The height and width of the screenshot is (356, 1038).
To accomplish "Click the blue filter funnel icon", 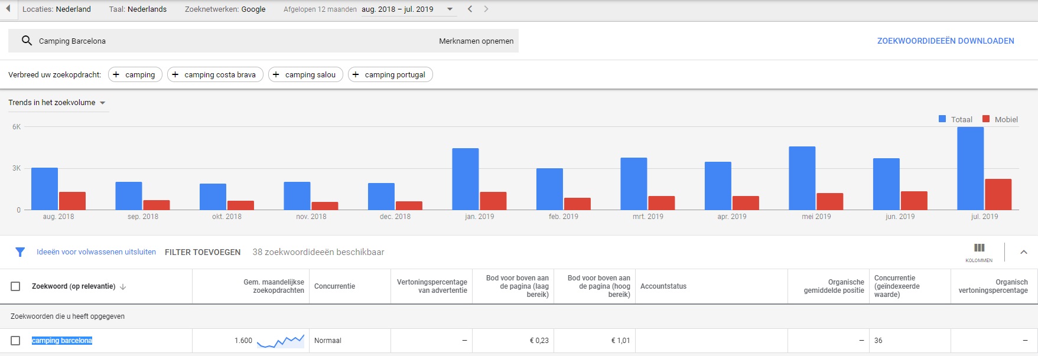I will (20, 252).
